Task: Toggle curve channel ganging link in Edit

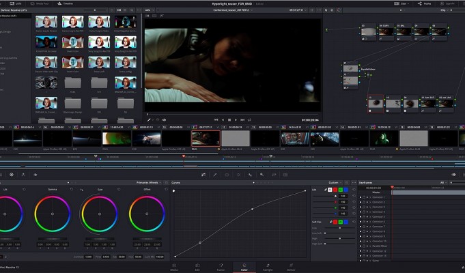Action: (325, 190)
